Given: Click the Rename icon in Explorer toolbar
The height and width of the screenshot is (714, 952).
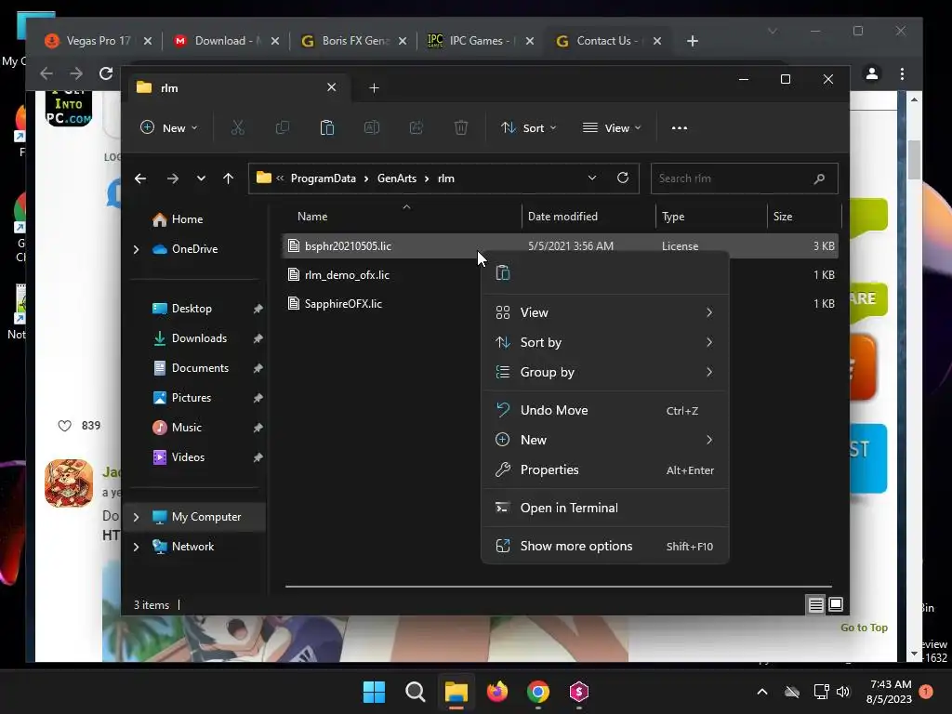Looking at the screenshot, I should coord(372,127).
